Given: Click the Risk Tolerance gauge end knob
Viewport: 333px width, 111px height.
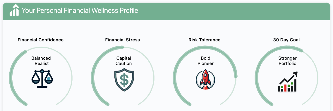Looking at the screenshot, I should pyautogui.click(x=236, y=77).
